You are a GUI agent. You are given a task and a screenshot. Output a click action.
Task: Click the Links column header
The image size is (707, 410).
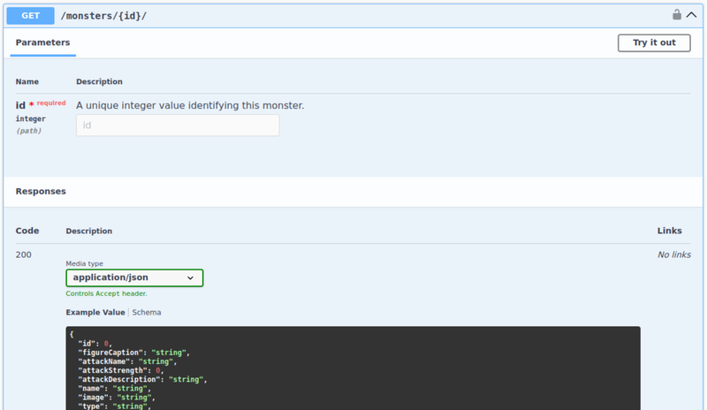click(x=669, y=231)
